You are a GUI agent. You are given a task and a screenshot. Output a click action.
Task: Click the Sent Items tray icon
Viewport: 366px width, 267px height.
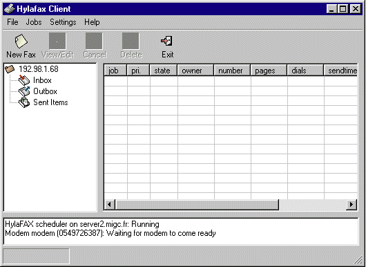[24, 102]
